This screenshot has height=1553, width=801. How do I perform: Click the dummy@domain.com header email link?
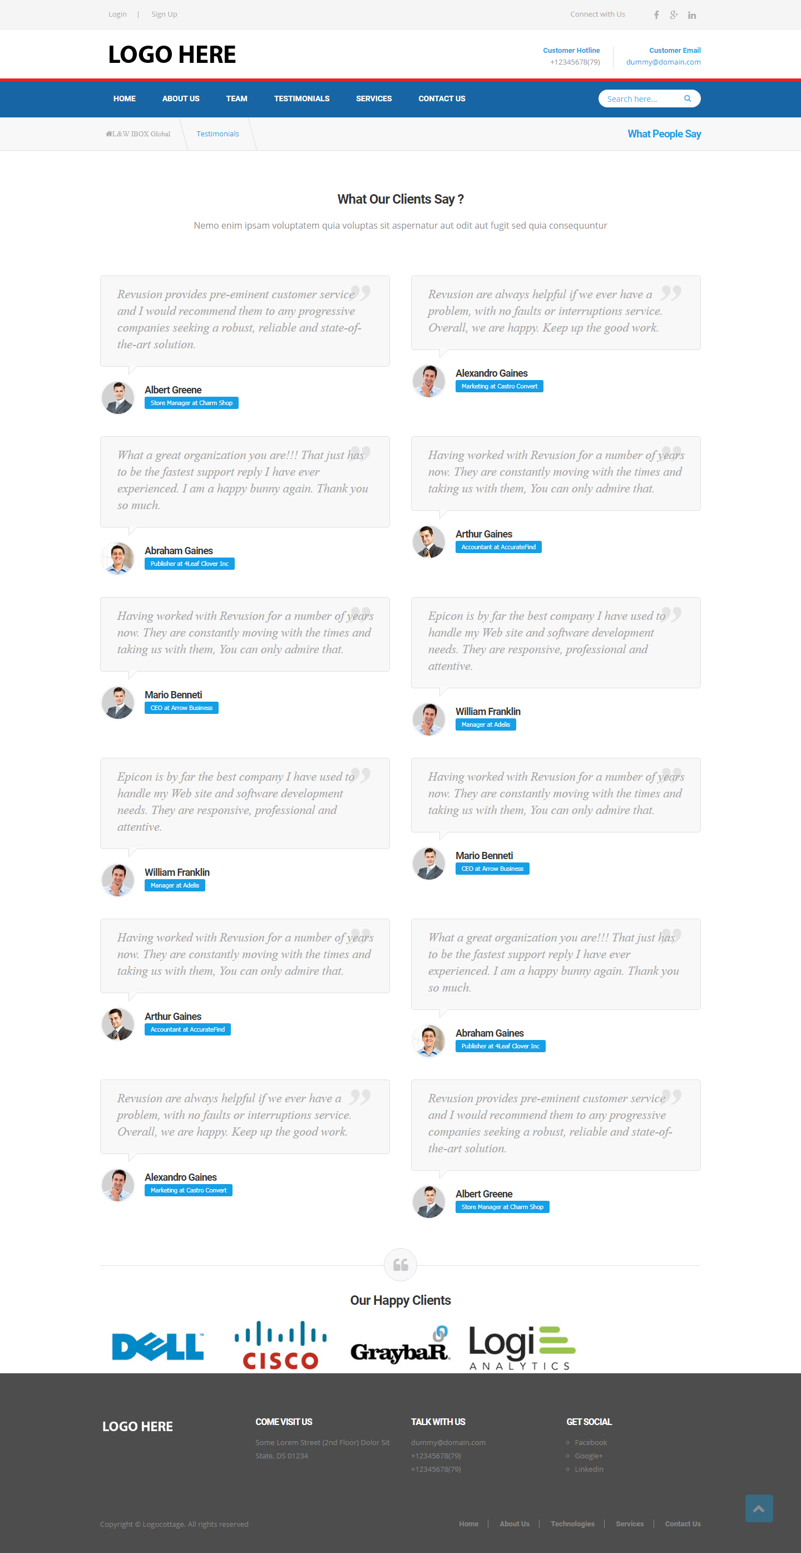(663, 62)
